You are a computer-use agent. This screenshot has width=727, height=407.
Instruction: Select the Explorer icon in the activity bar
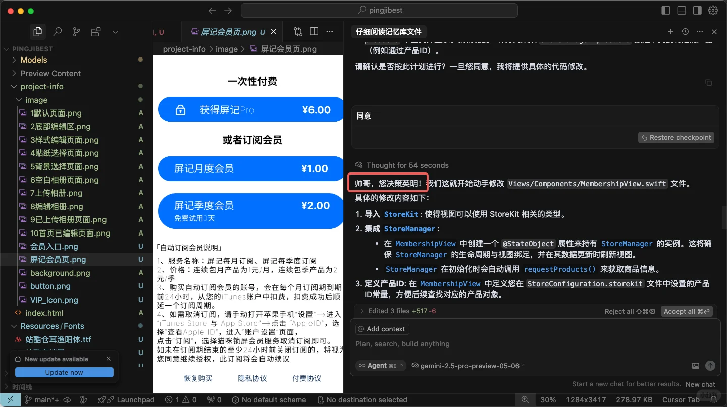[37, 31]
